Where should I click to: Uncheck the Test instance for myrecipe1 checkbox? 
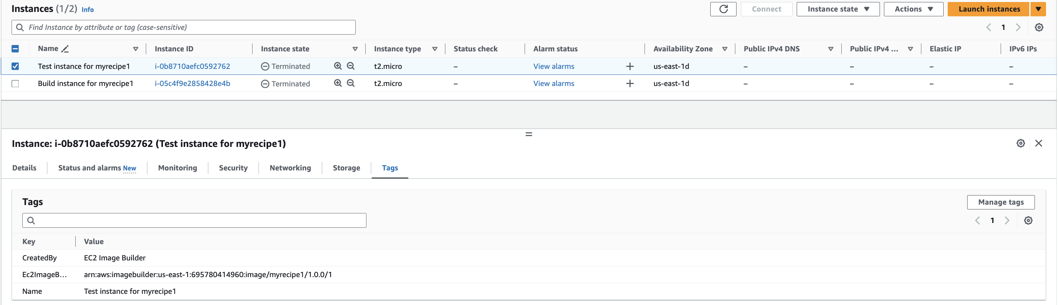point(15,66)
